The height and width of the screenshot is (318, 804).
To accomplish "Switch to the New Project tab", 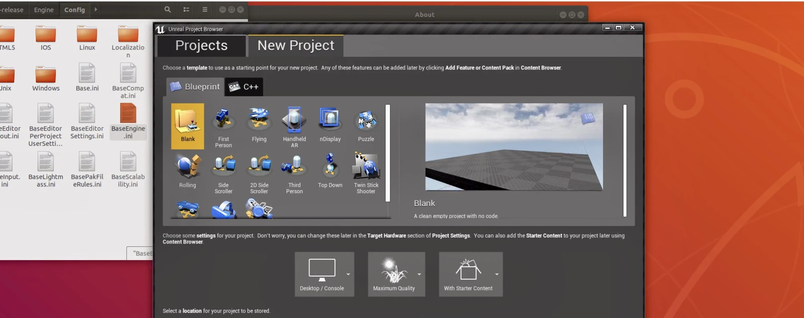I will [x=296, y=45].
